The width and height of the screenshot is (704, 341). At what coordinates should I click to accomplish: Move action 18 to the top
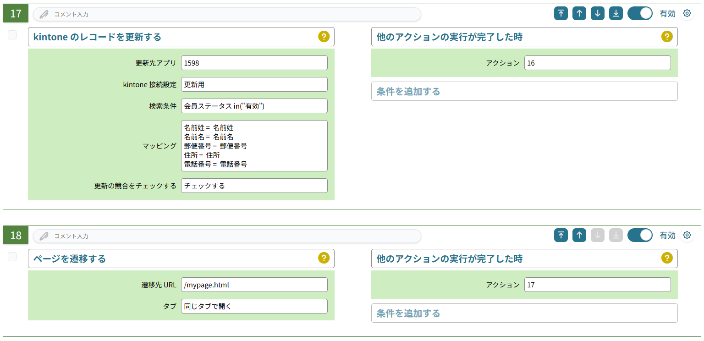point(561,235)
